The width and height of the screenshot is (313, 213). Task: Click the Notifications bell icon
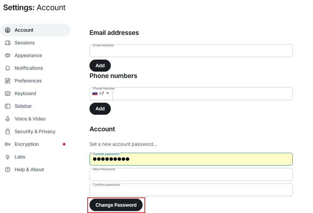[x=8, y=68]
